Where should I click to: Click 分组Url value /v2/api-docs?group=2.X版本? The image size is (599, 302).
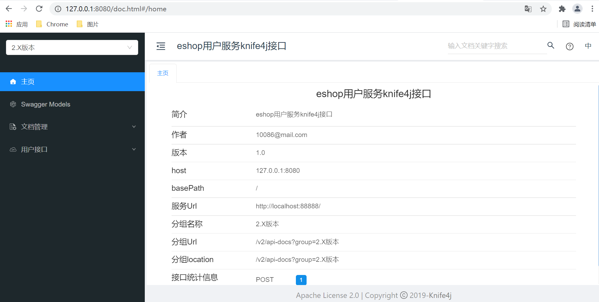pos(297,242)
